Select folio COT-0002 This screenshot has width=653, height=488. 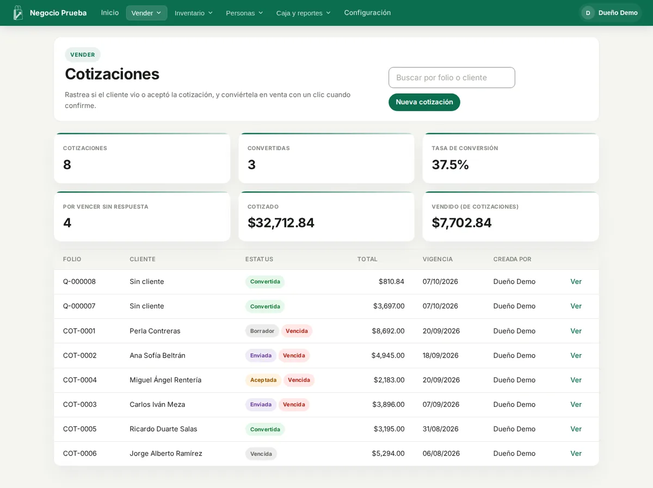(80, 355)
